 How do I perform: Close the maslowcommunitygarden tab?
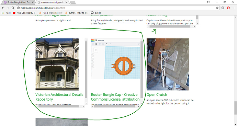(67, 2)
